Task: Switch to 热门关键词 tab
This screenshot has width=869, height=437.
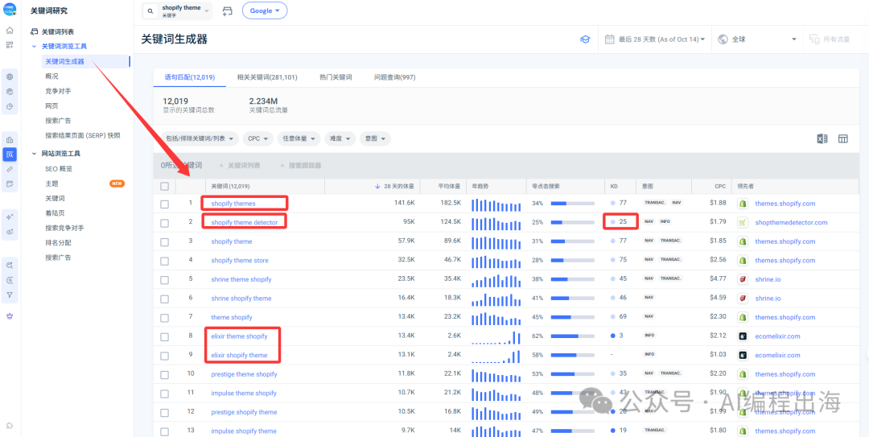Action: pos(336,77)
